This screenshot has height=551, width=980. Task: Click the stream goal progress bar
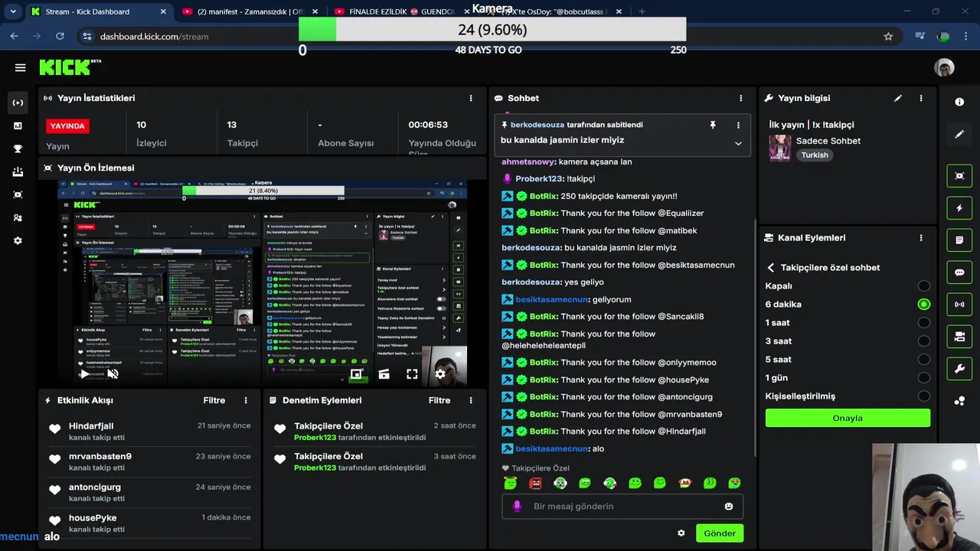(x=492, y=30)
